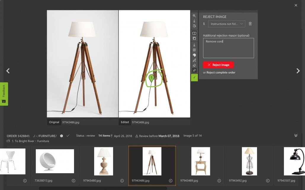
Task: Open the 'Instructions not fol...' dropdown
Action: (227, 24)
